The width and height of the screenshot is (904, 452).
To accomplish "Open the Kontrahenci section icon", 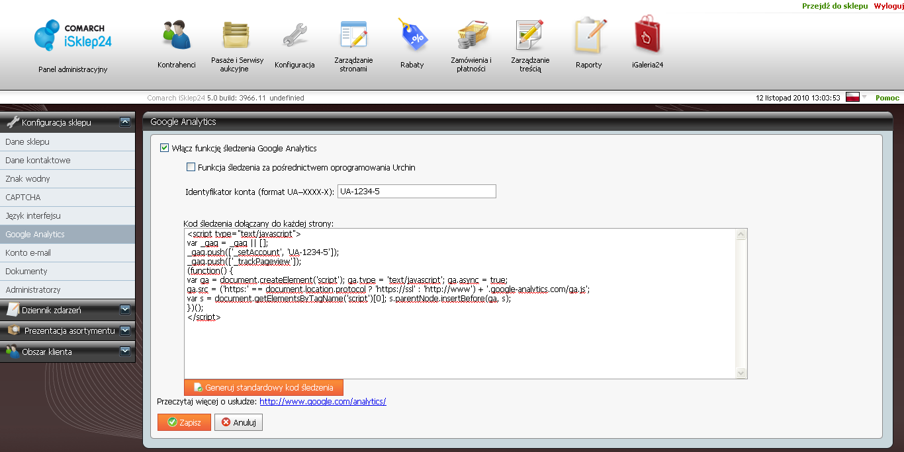I will pyautogui.click(x=177, y=34).
